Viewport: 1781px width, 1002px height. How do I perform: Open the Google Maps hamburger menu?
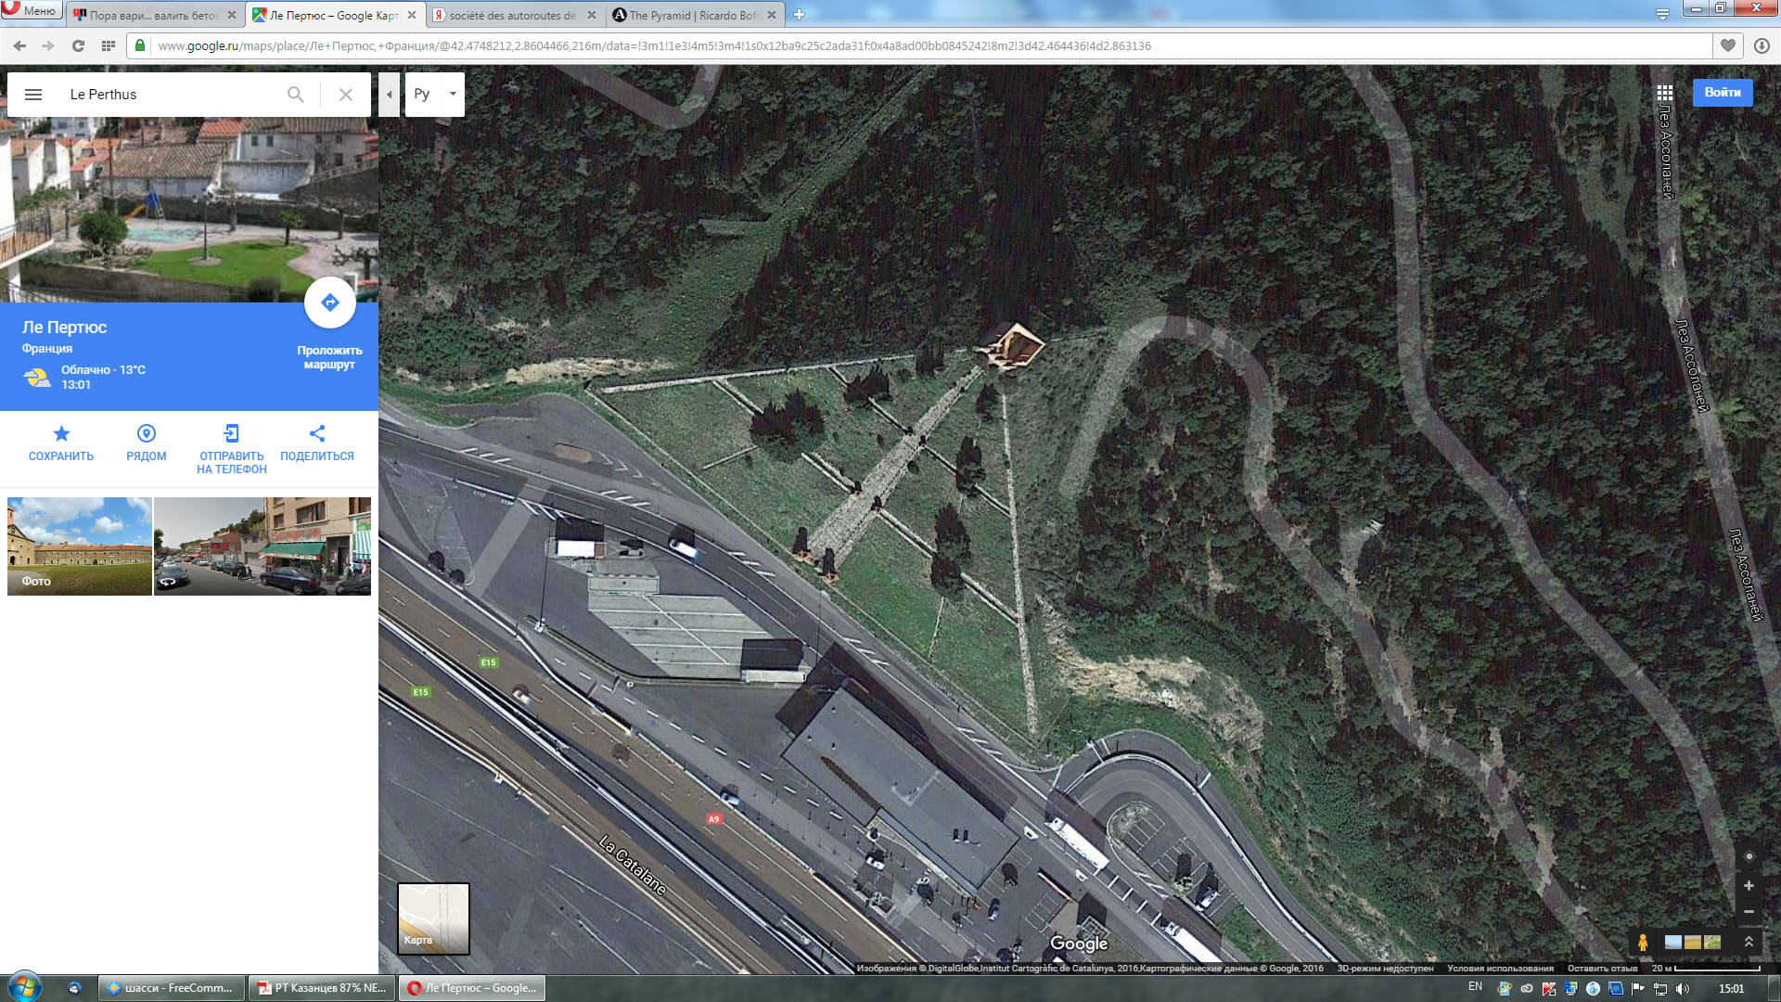33,95
